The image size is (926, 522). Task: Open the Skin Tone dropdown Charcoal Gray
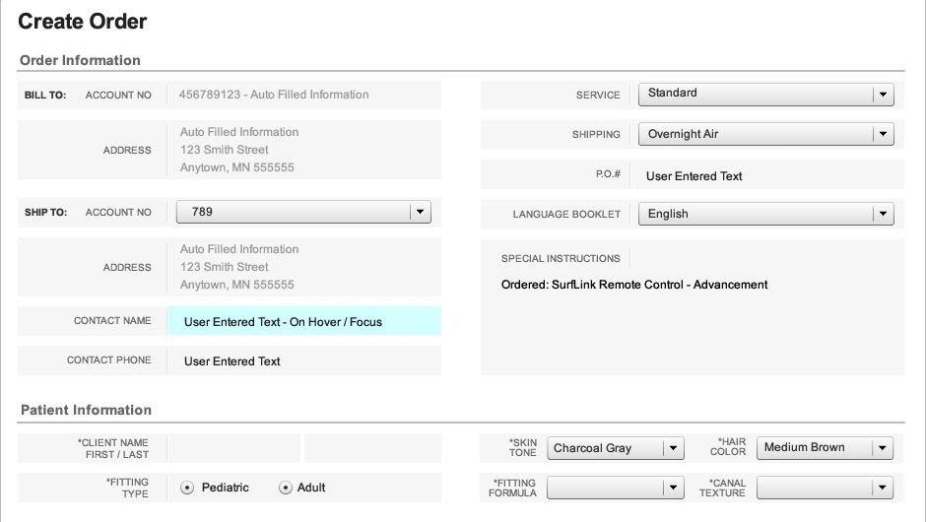click(x=616, y=448)
